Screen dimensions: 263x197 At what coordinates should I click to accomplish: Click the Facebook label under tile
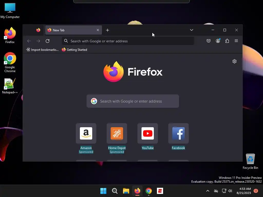coord(179,148)
